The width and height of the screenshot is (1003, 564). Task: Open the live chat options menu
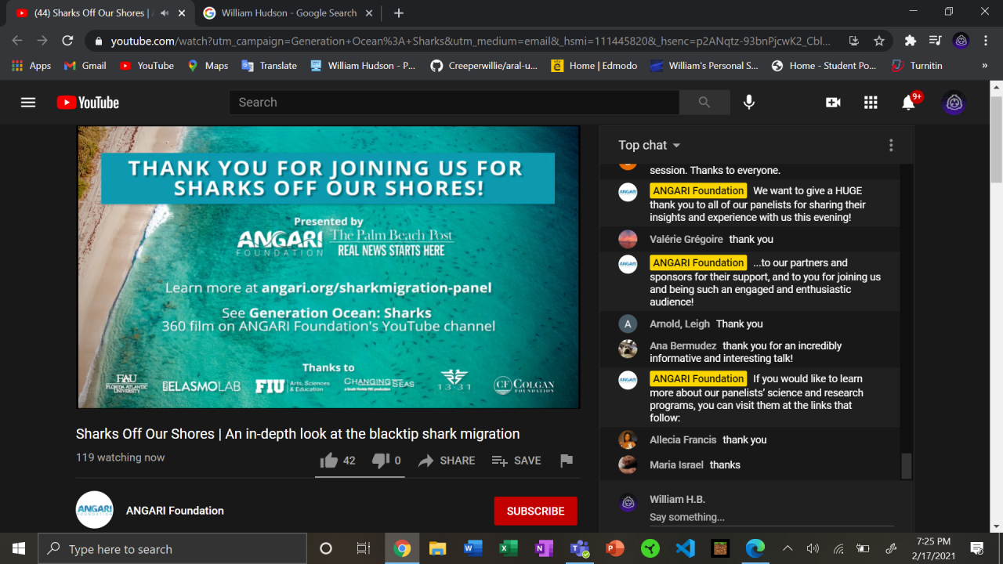[x=891, y=145]
